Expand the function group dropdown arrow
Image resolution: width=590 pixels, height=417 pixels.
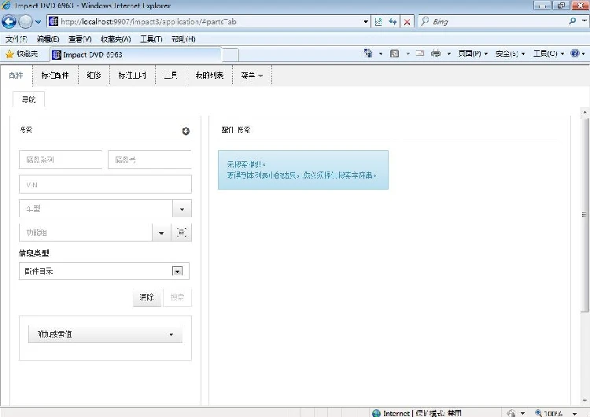[161, 233]
